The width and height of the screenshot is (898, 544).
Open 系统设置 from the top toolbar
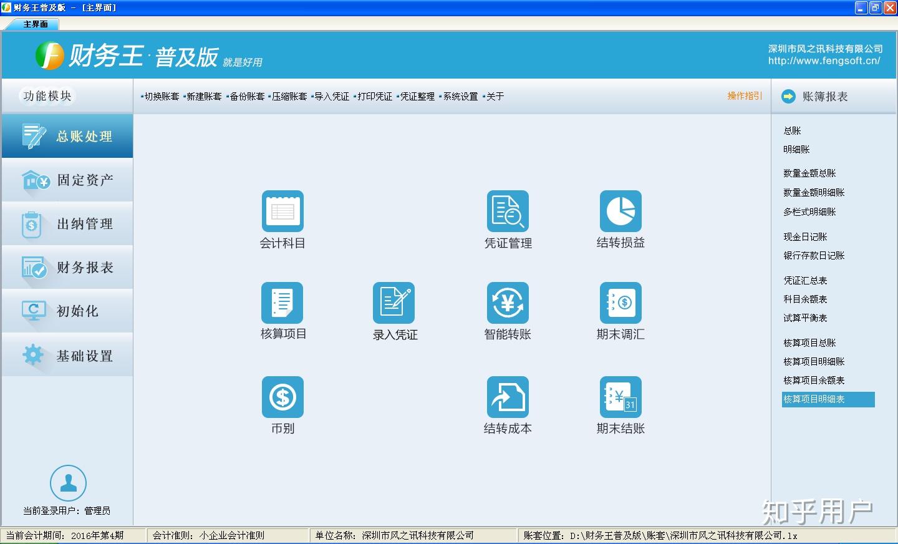(x=460, y=97)
